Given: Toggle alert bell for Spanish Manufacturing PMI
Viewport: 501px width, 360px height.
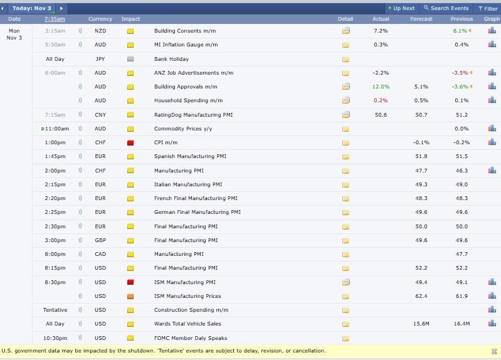Looking at the screenshot, I should pyautogui.click(x=80, y=156).
